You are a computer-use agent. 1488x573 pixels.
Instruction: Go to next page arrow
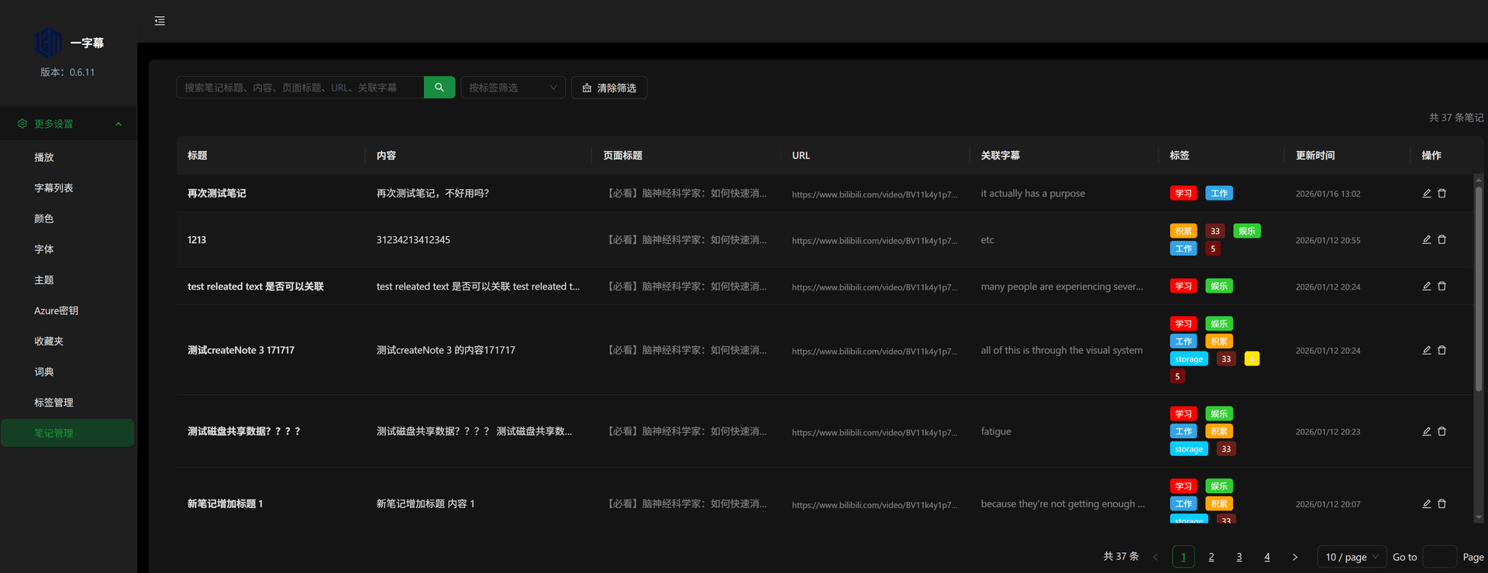click(1294, 557)
